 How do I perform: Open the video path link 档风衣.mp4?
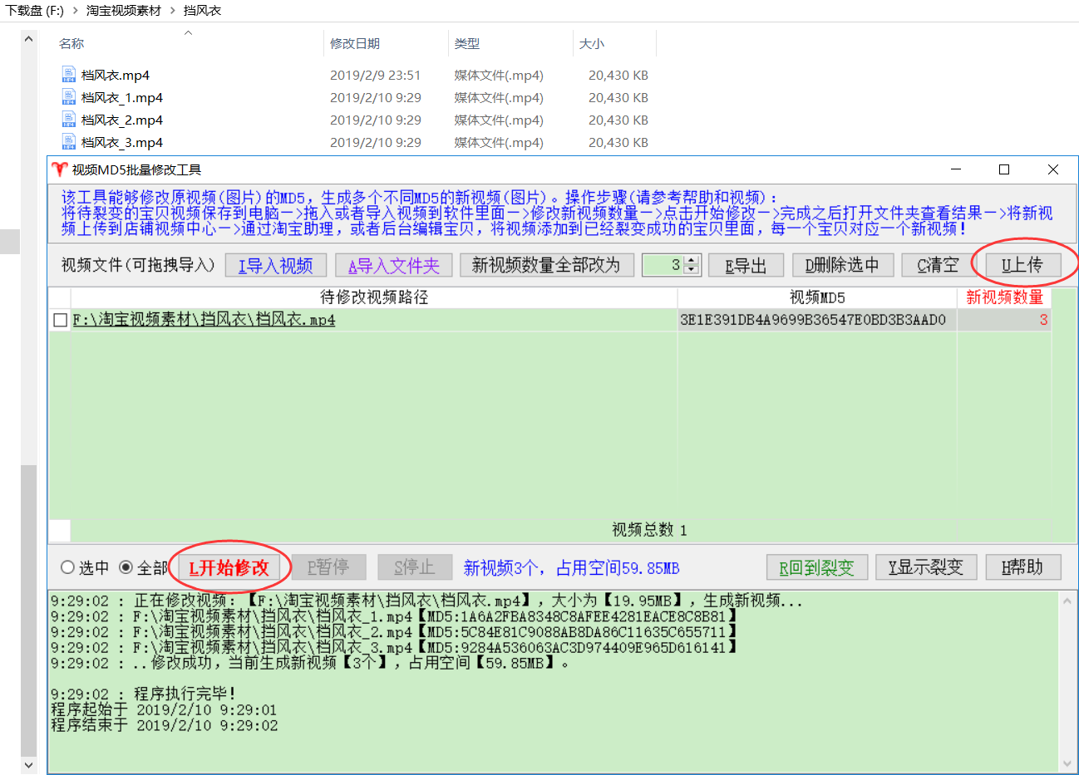tap(204, 320)
